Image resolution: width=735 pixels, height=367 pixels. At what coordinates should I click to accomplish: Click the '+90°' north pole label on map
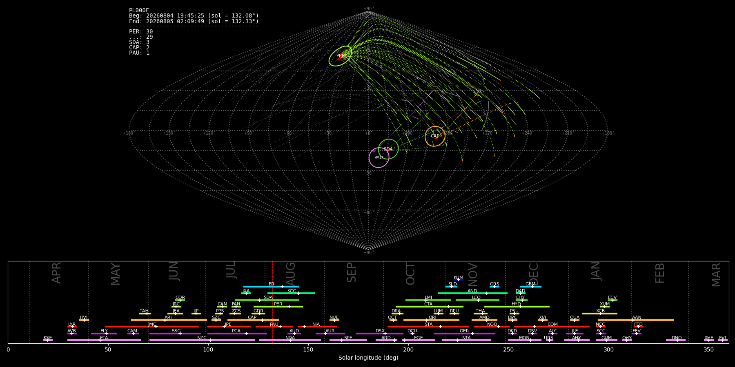click(x=368, y=9)
